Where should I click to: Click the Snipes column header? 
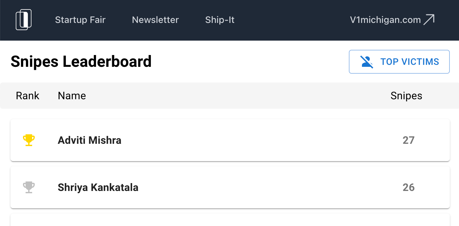tap(407, 96)
